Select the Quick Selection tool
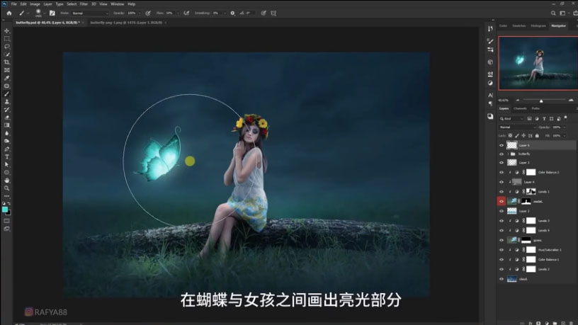Screen dimensions: 578x325 tap(6, 55)
